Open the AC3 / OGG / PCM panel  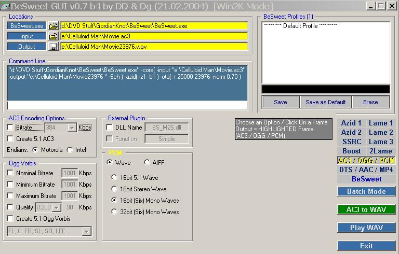point(366,160)
